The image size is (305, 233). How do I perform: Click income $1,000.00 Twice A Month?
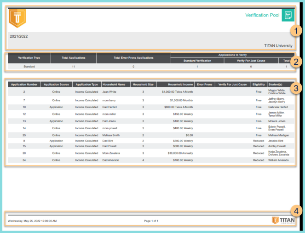178,92
